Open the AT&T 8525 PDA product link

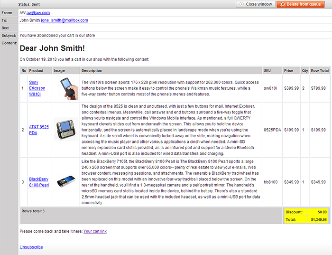tap(39, 130)
